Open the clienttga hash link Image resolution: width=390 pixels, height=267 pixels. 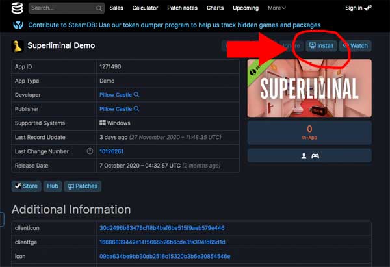click(162, 242)
